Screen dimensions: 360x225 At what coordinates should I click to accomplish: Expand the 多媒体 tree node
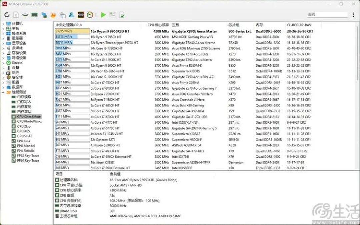coord(3,48)
